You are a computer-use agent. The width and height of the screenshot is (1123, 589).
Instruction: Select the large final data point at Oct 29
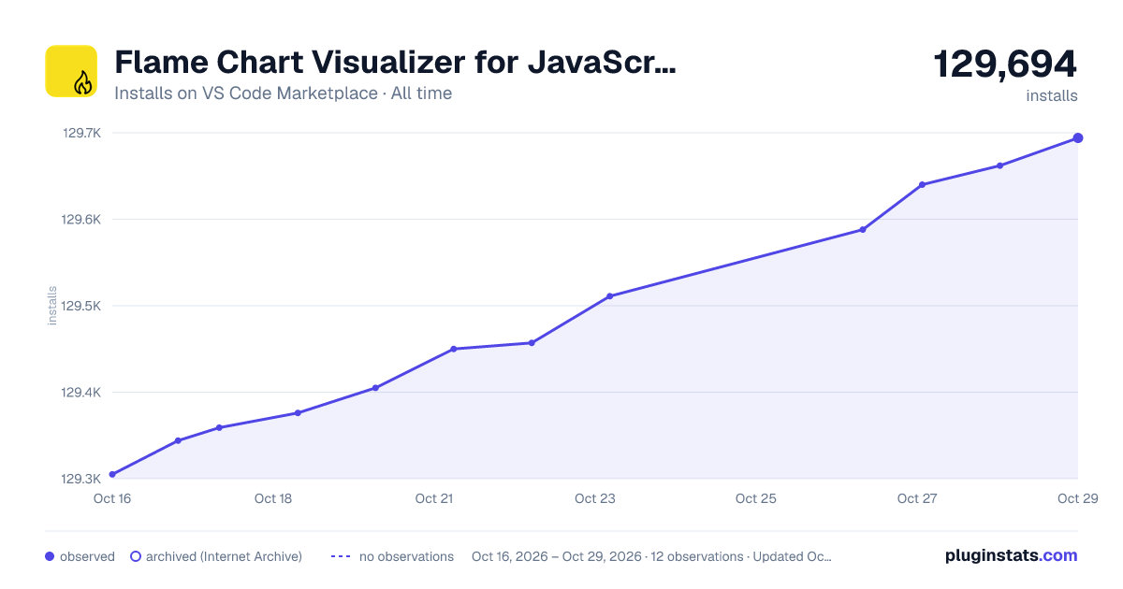(1078, 138)
